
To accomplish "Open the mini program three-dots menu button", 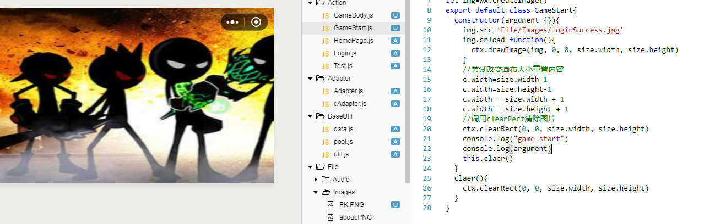I will [233, 23].
